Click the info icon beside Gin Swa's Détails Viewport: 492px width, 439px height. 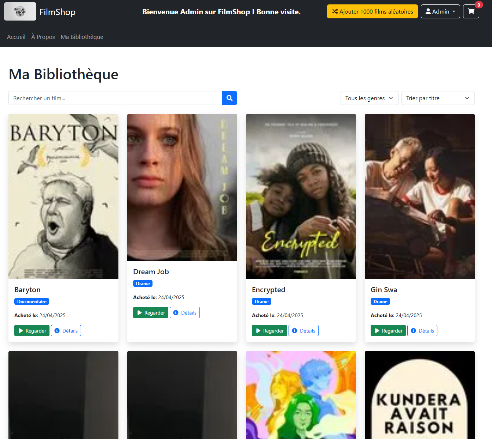413,330
